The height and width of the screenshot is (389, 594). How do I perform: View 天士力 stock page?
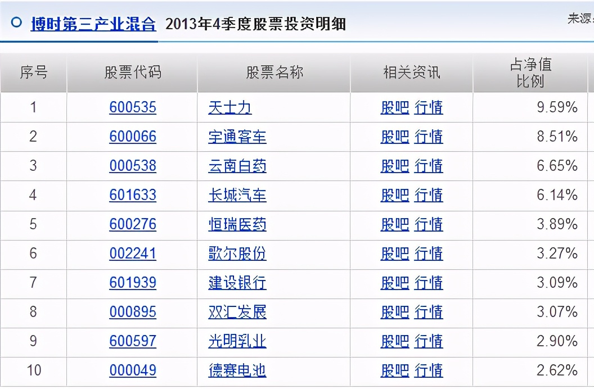pyautogui.click(x=230, y=107)
